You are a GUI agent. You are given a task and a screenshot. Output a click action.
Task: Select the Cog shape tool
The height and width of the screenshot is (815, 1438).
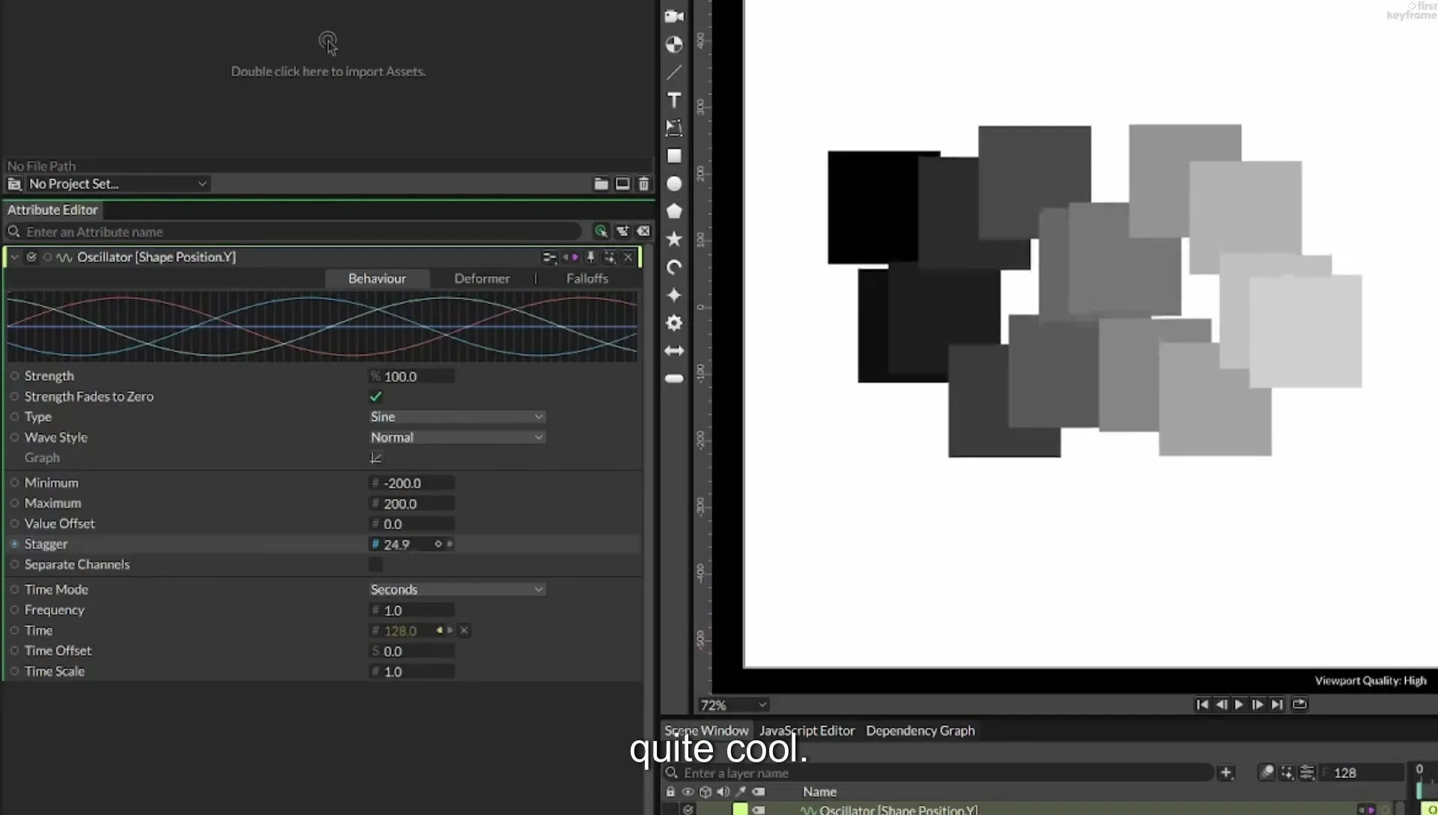(x=674, y=323)
